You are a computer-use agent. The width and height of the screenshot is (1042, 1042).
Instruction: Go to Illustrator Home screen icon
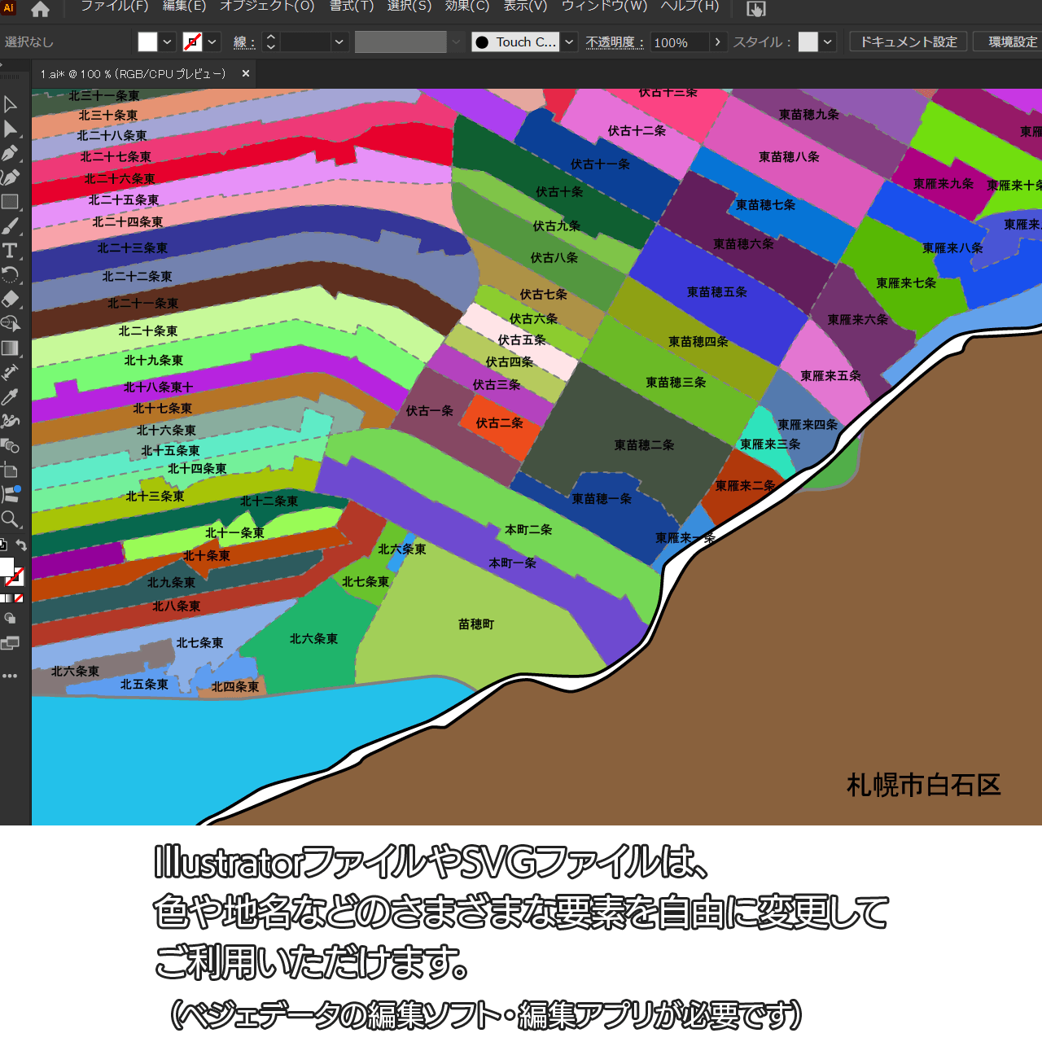coord(40,10)
